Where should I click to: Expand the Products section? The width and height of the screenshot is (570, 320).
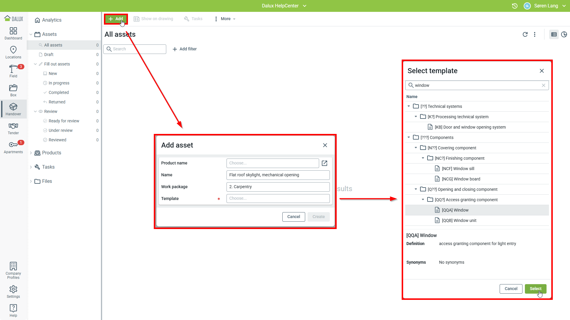[31, 153]
